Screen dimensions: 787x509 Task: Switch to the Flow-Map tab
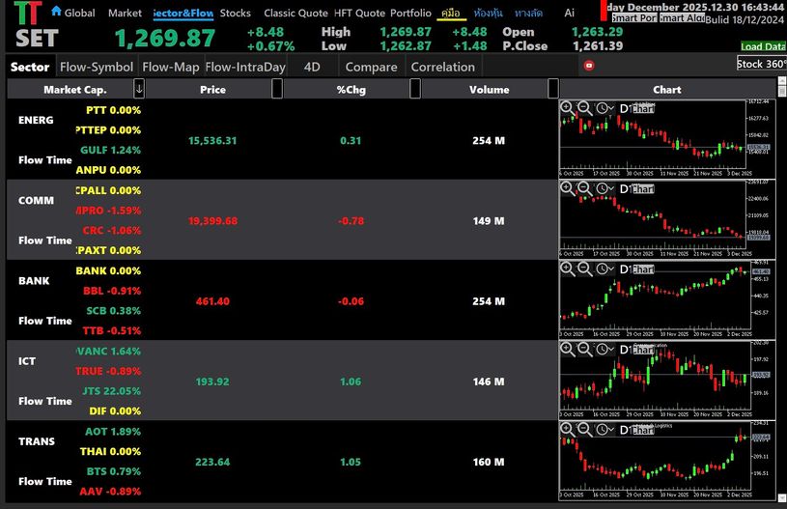point(170,67)
